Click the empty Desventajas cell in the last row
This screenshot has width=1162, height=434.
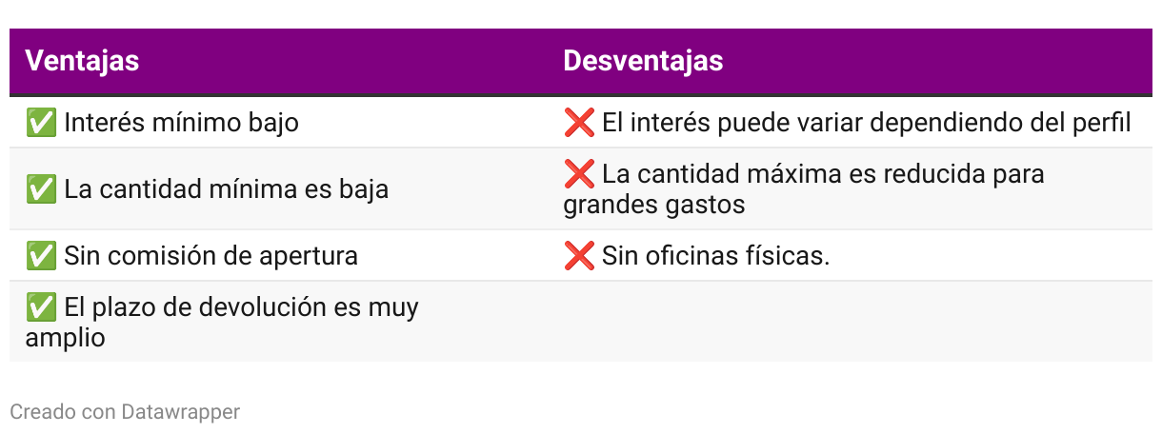tap(850, 322)
